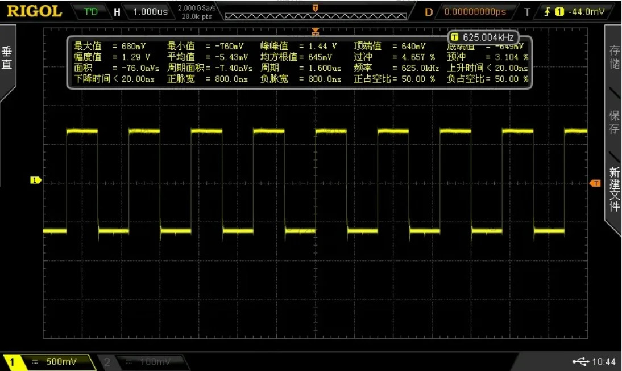The image size is (622, 371).
Task: Click the D delay value 0.00000000ps
Action: coord(475,12)
